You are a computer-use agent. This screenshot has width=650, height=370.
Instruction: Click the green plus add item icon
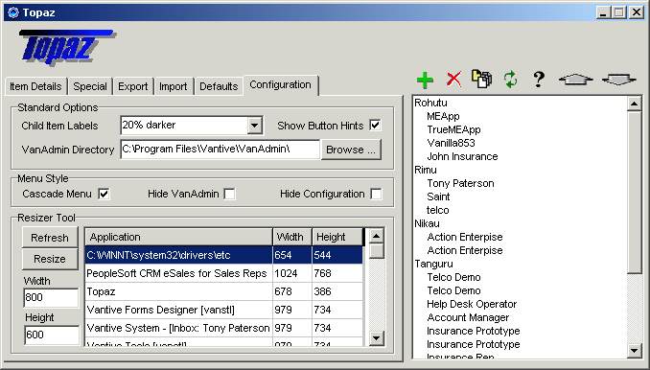point(425,80)
